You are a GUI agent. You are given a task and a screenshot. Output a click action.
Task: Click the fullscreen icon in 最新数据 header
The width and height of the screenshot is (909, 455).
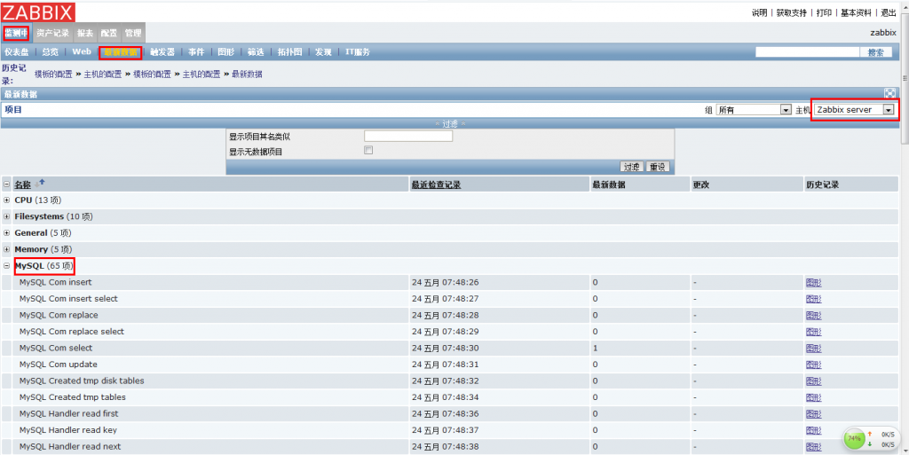pyautogui.click(x=889, y=93)
